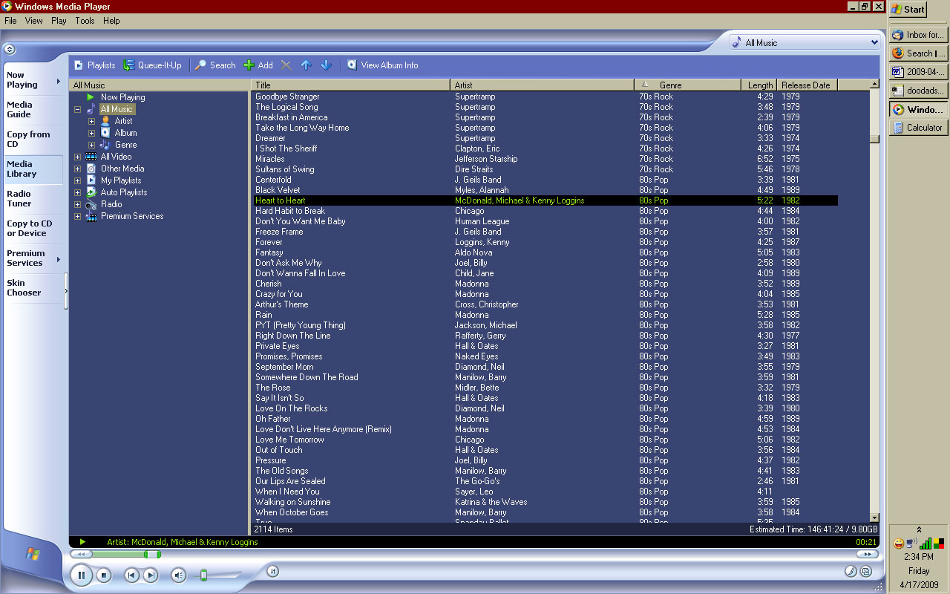This screenshot has height=594, width=950.
Task: Pause playback with the pause button
Action: (82, 575)
